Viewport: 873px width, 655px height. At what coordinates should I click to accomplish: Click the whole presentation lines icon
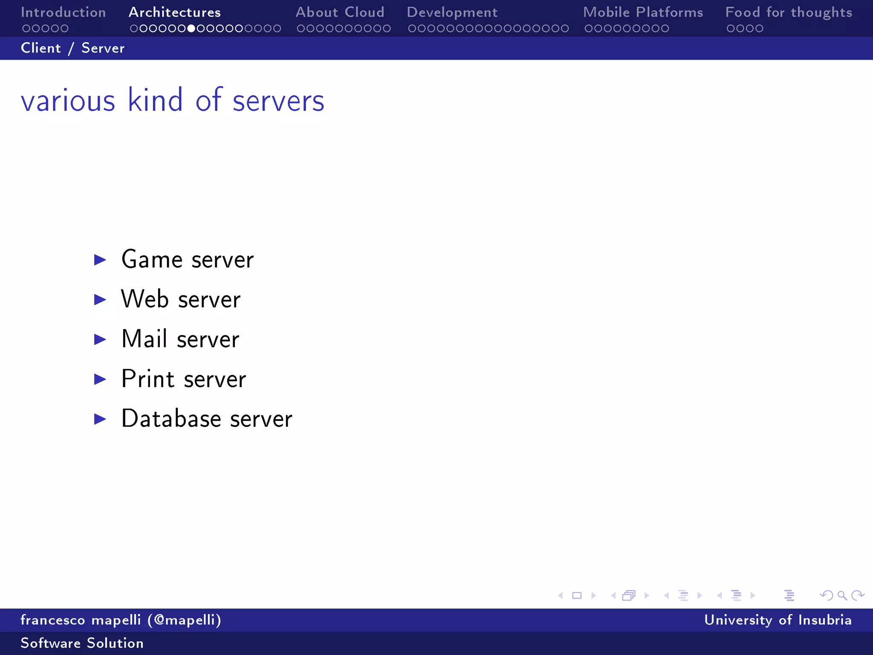pyautogui.click(x=789, y=595)
